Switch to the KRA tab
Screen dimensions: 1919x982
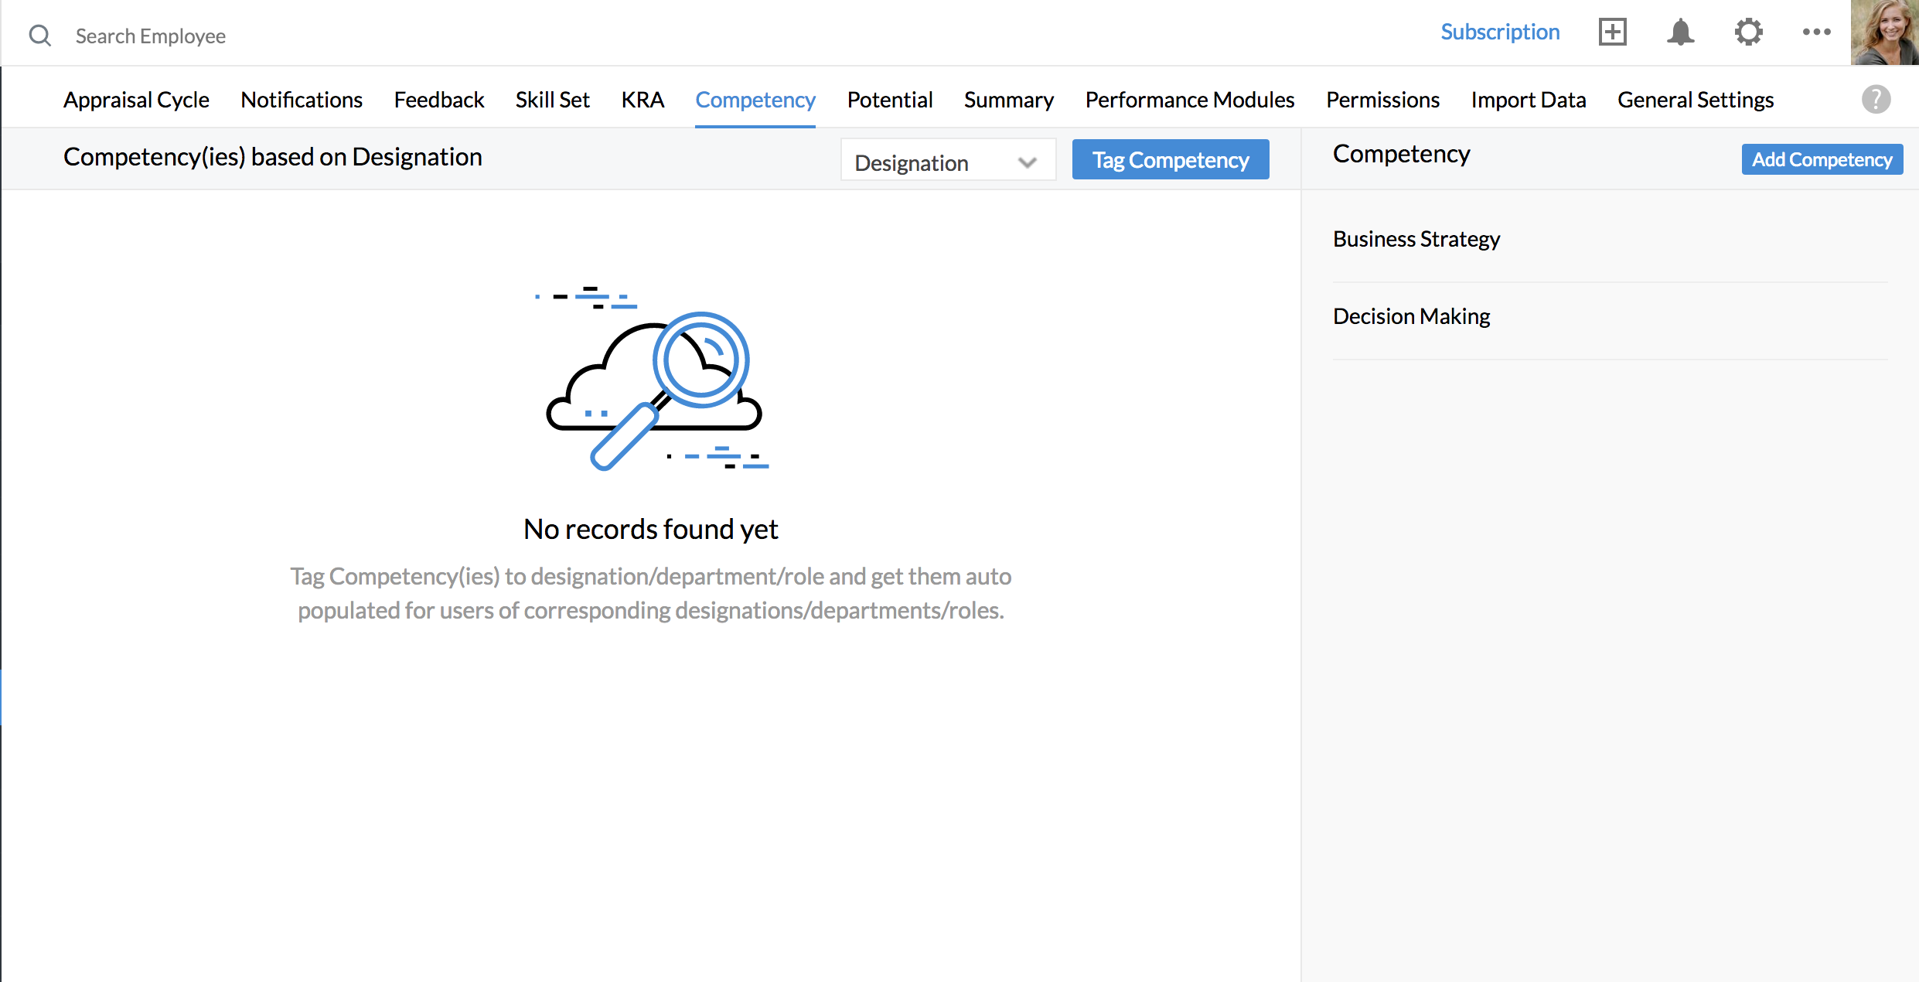tap(642, 100)
